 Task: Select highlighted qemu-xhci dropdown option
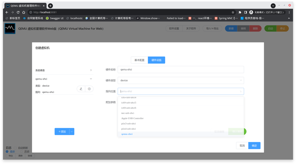pos(181,134)
